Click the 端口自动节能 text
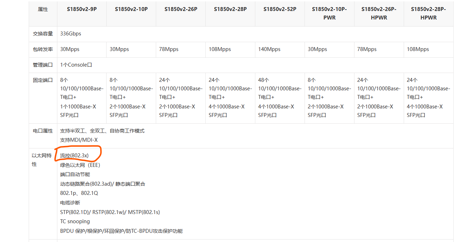Screen dimensions: 460x242 (75, 174)
